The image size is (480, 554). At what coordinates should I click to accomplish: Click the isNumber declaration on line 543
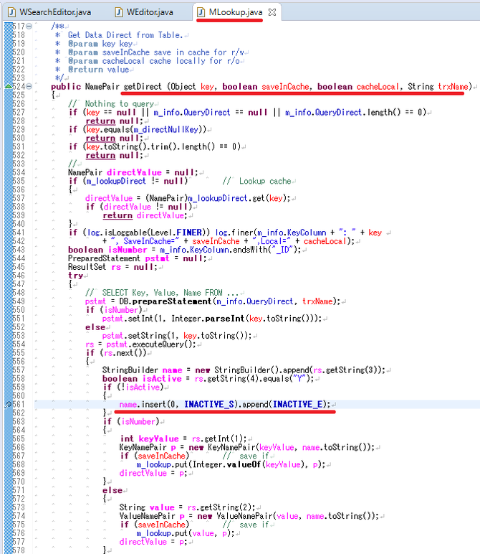(128, 250)
